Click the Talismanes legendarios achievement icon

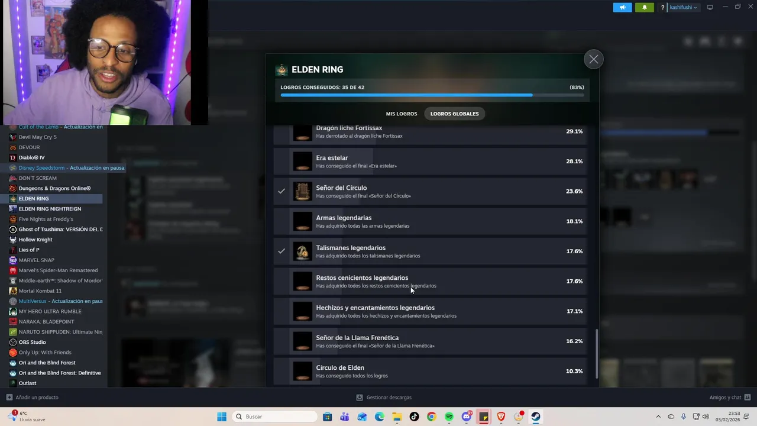[303, 251]
